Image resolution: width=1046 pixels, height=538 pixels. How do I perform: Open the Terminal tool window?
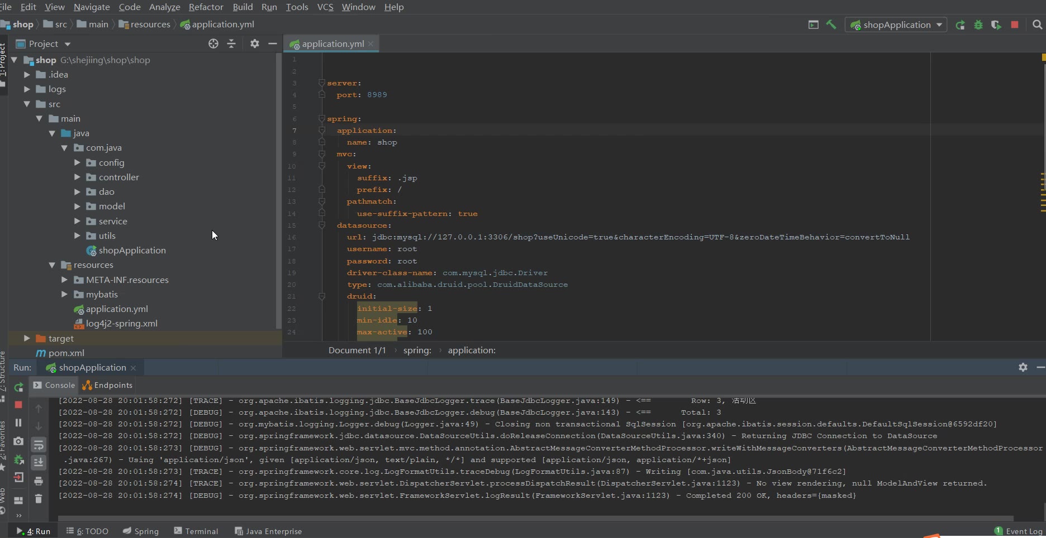(196, 531)
